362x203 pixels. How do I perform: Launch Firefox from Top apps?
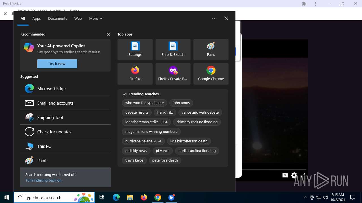coord(135,74)
